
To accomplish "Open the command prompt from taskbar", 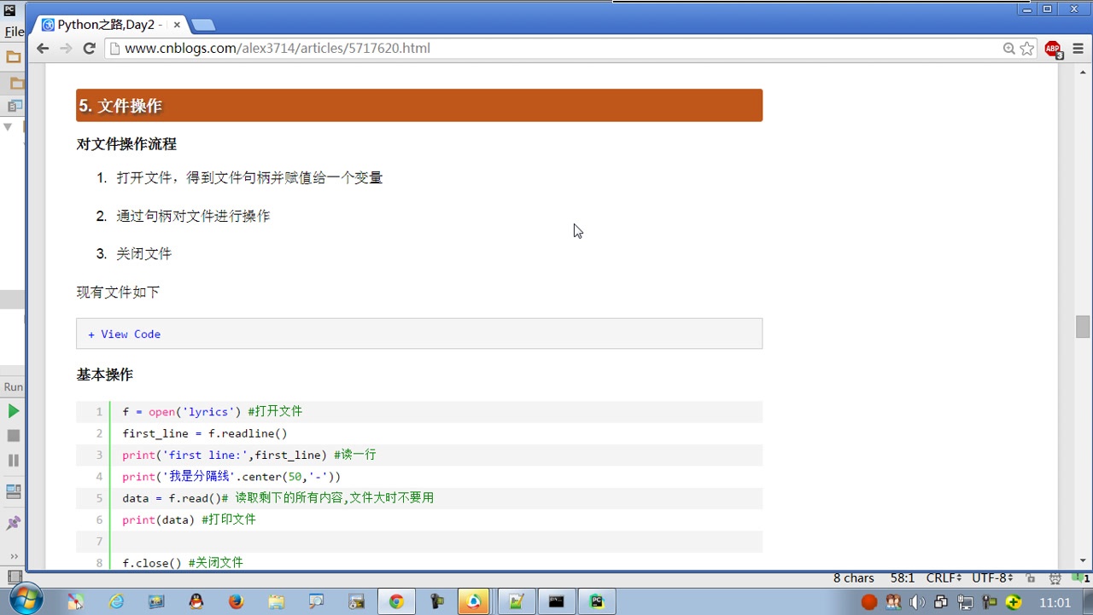I will coord(556,601).
